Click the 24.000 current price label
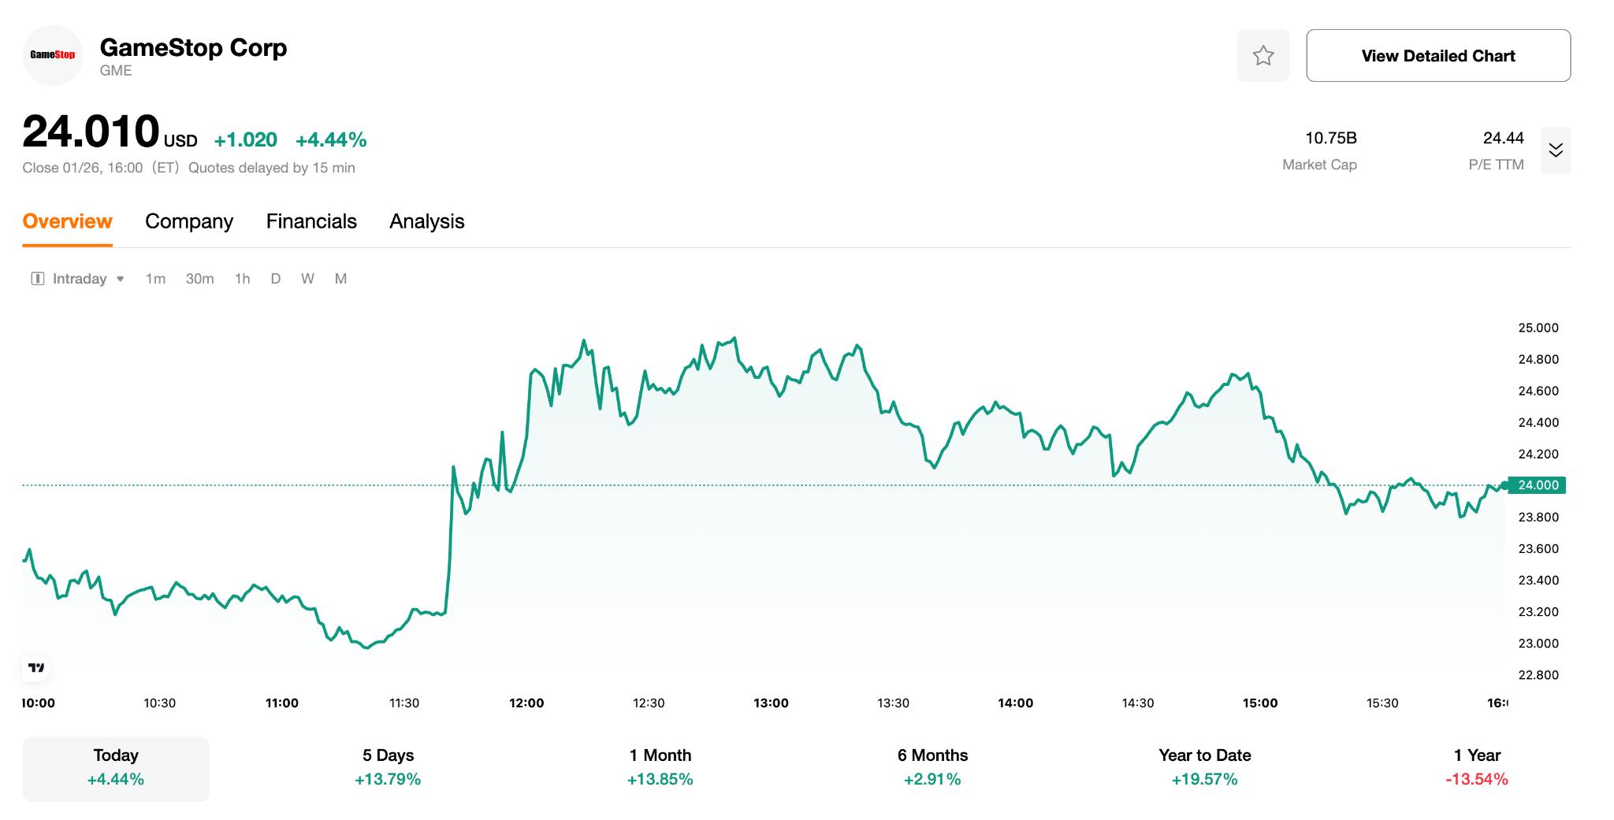 [x=1538, y=485]
